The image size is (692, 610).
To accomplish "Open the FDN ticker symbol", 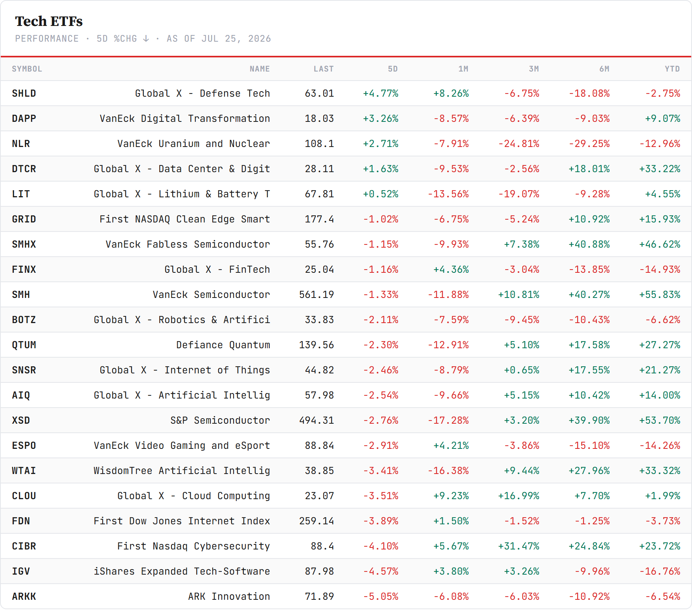I will click(x=21, y=521).
